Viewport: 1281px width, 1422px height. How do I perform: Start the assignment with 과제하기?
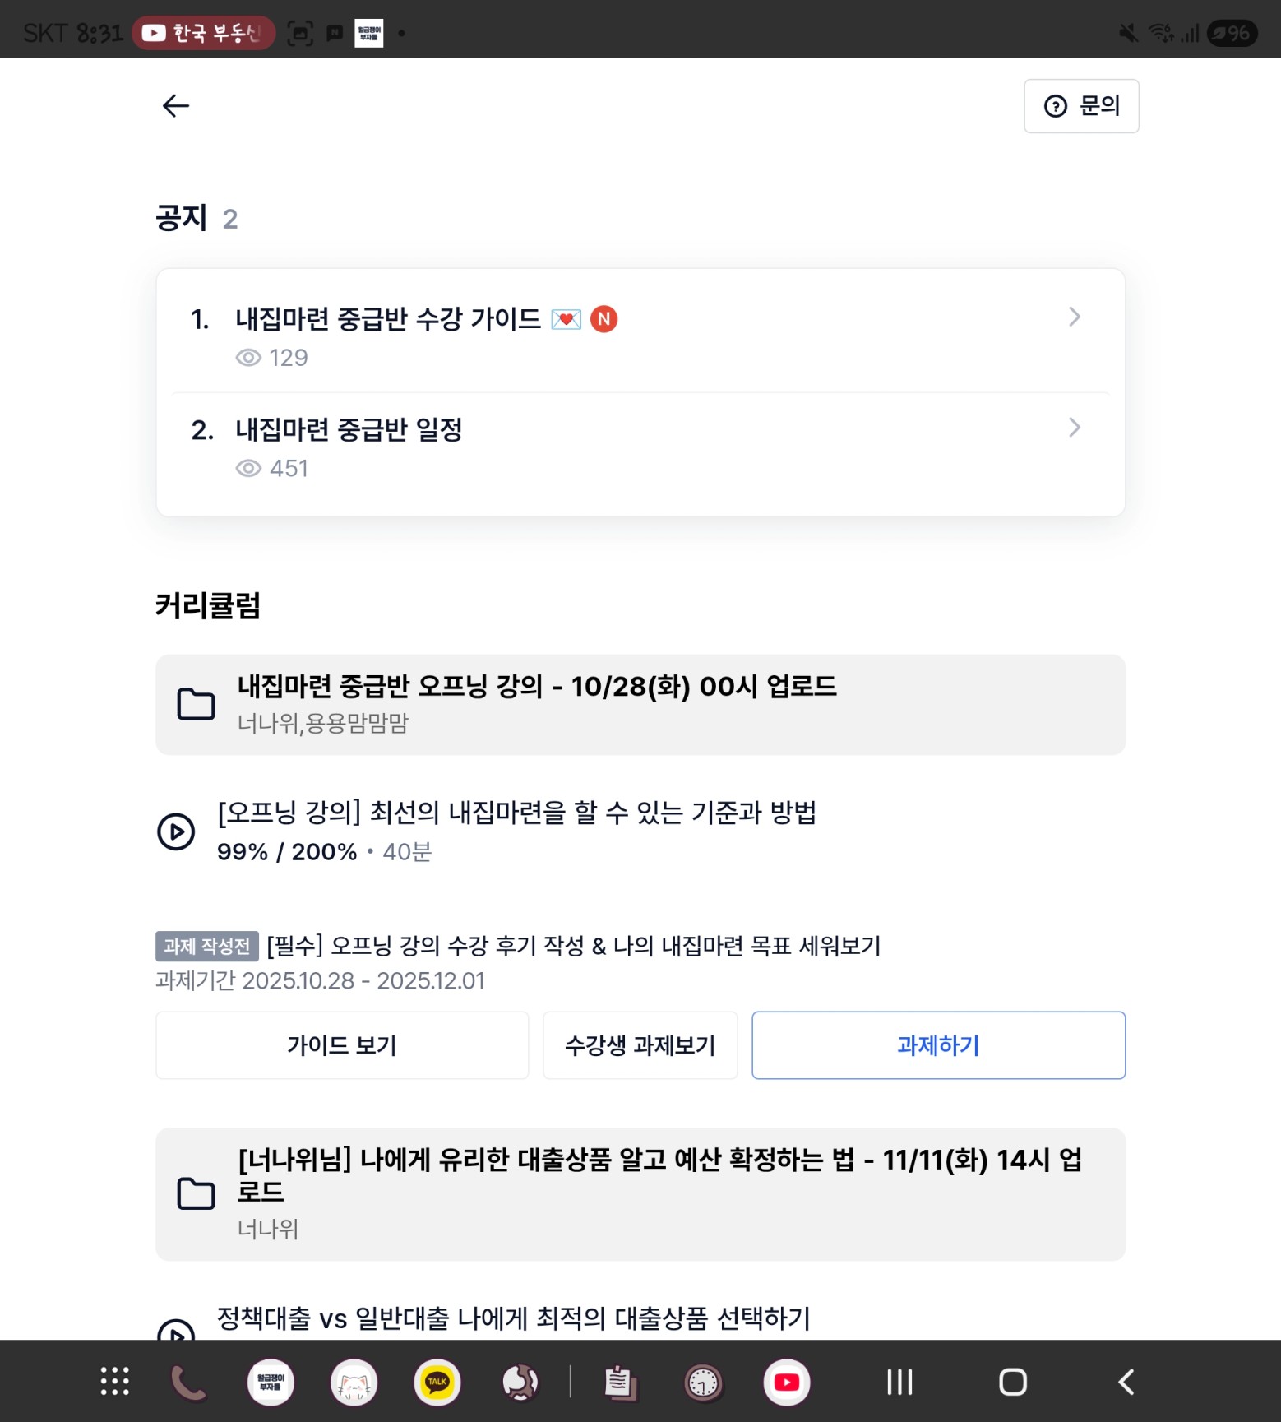click(938, 1045)
